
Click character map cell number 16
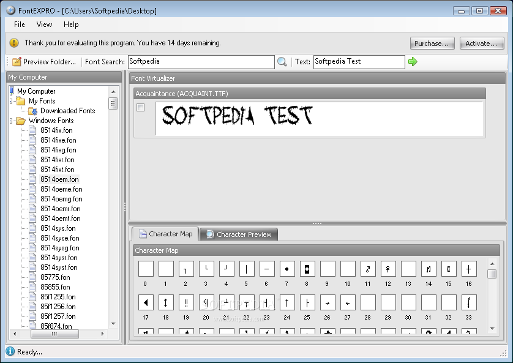click(469, 269)
